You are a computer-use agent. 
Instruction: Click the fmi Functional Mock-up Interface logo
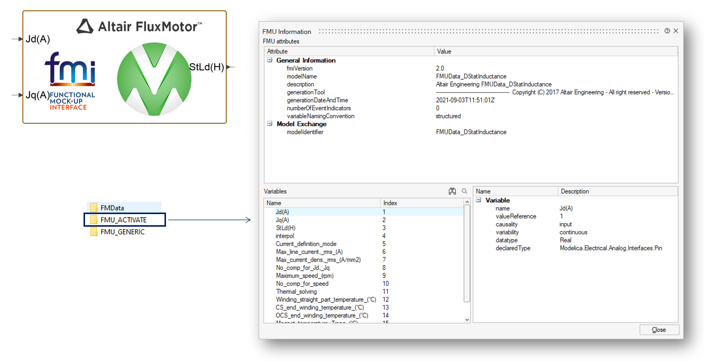(69, 81)
